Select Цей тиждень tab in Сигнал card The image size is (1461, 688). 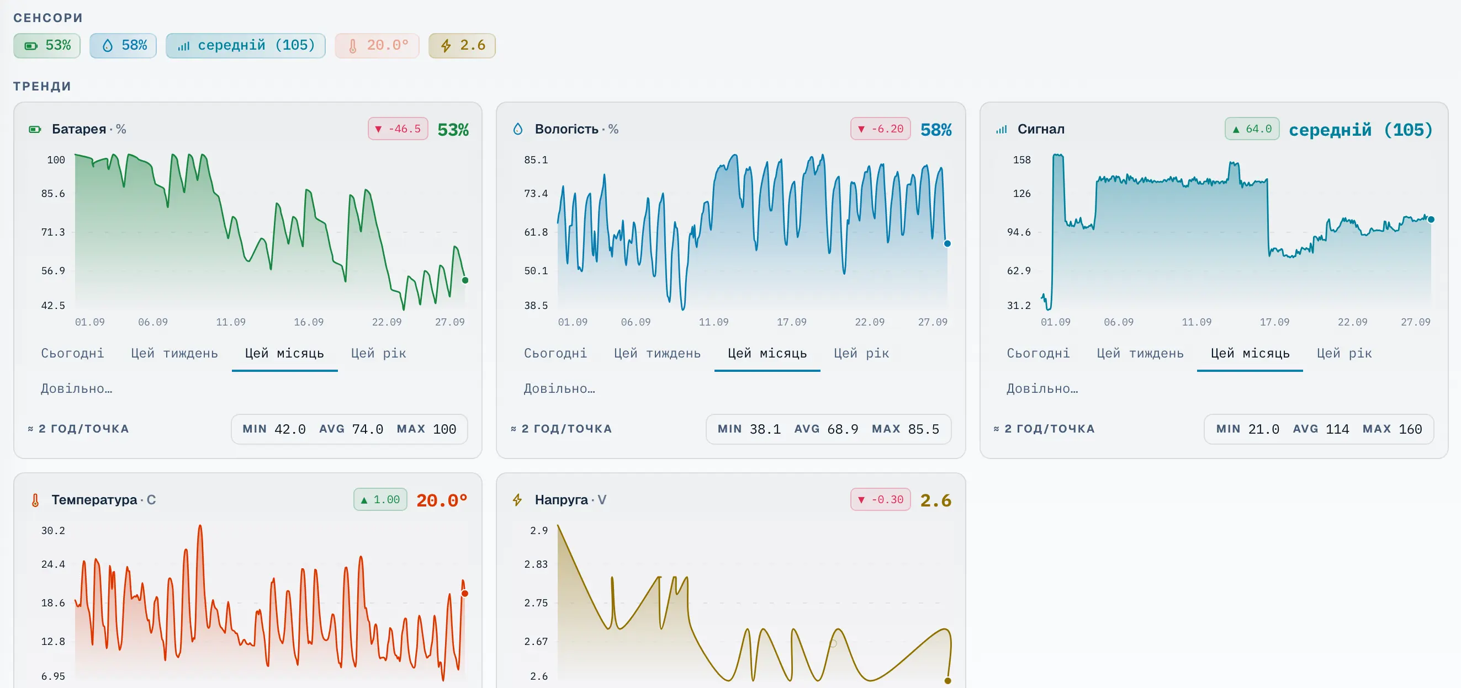[1141, 354]
